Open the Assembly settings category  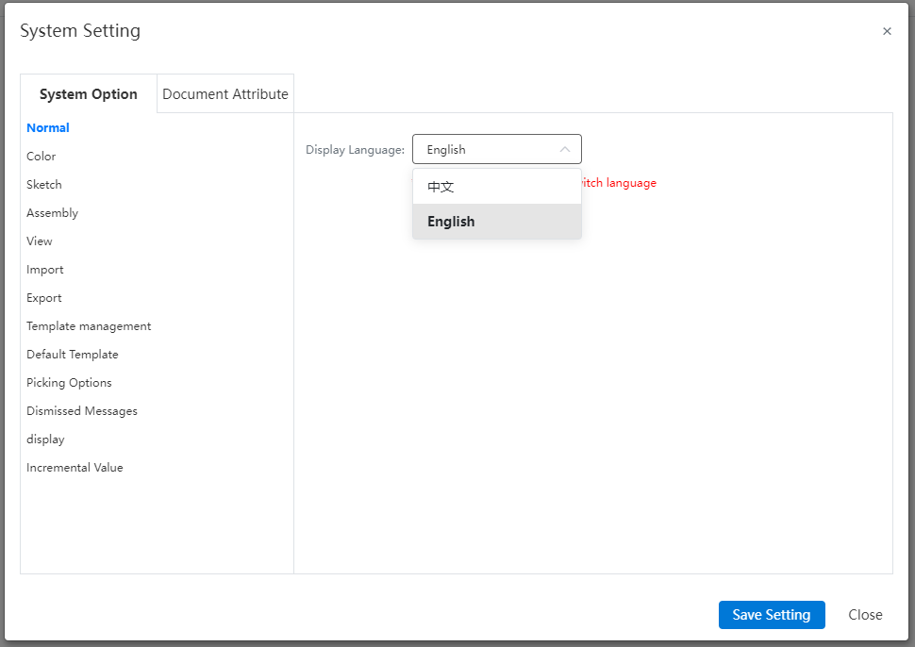click(52, 213)
